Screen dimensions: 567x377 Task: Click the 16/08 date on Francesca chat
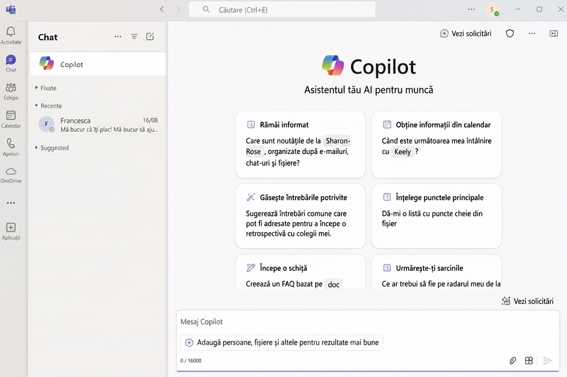tap(150, 120)
